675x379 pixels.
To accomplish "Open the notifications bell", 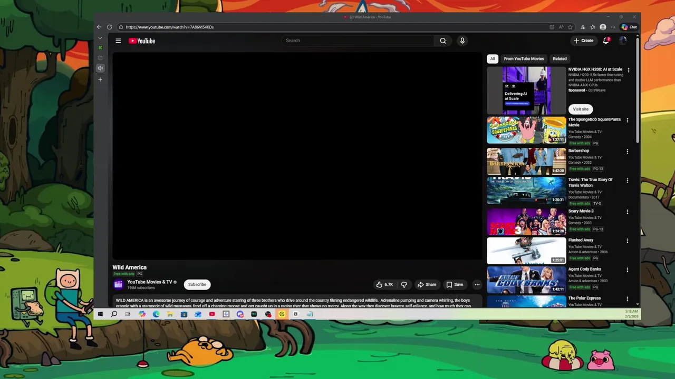I will [x=606, y=41].
